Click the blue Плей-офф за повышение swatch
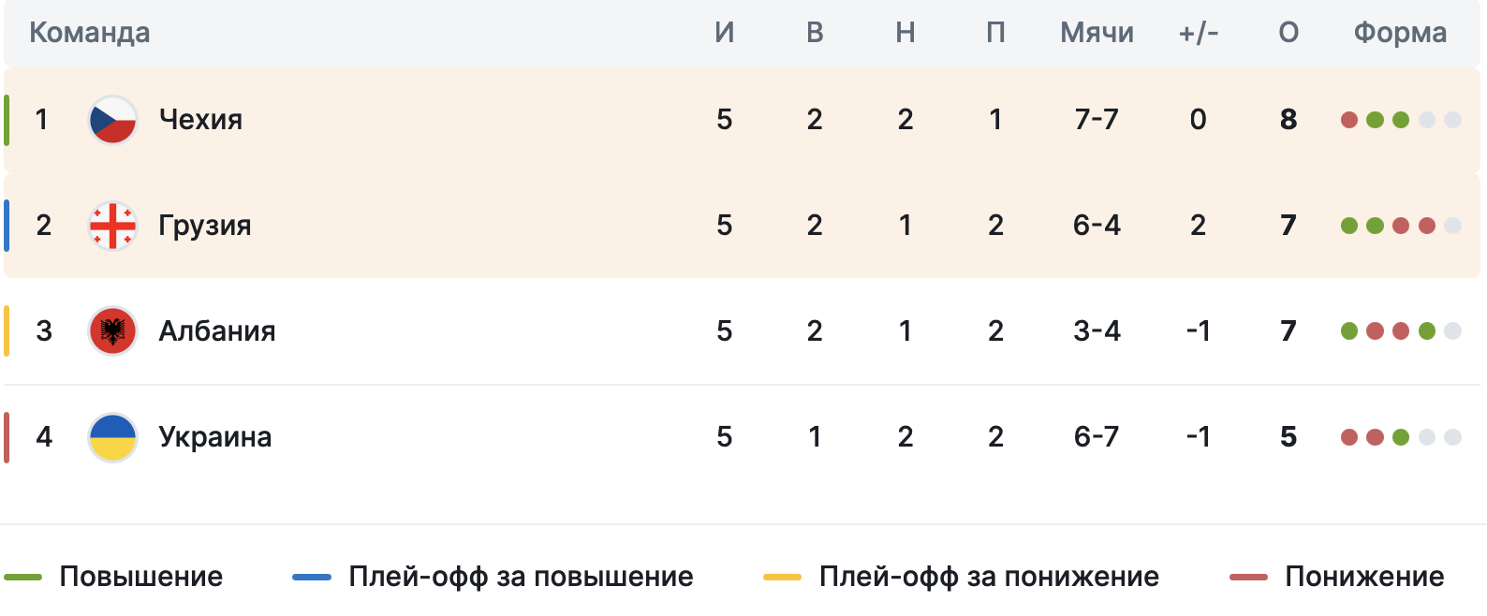Image resolution: width=1487 pixels, height=616 pixels. point(312,578)
